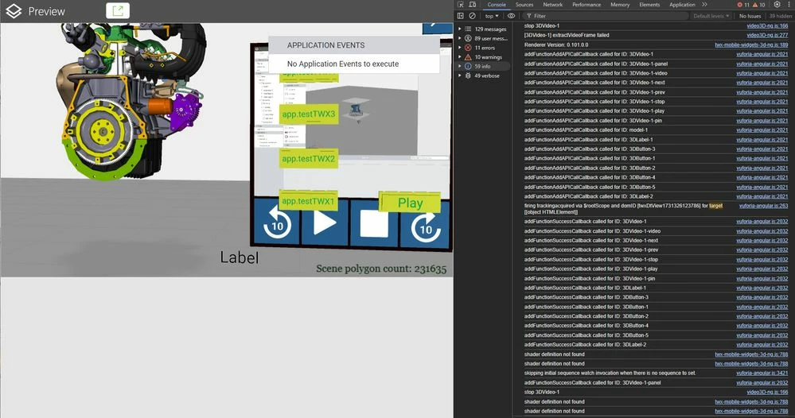Open the vuforia-angular.js:263 source link

(x=763, y=206)
